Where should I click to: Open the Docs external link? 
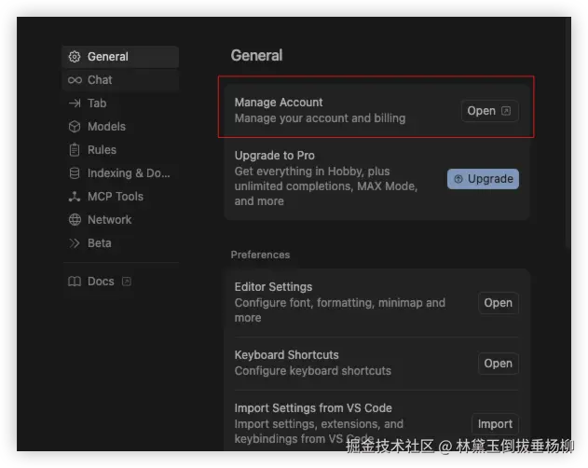pyautogui.click(x=127, y=282)
